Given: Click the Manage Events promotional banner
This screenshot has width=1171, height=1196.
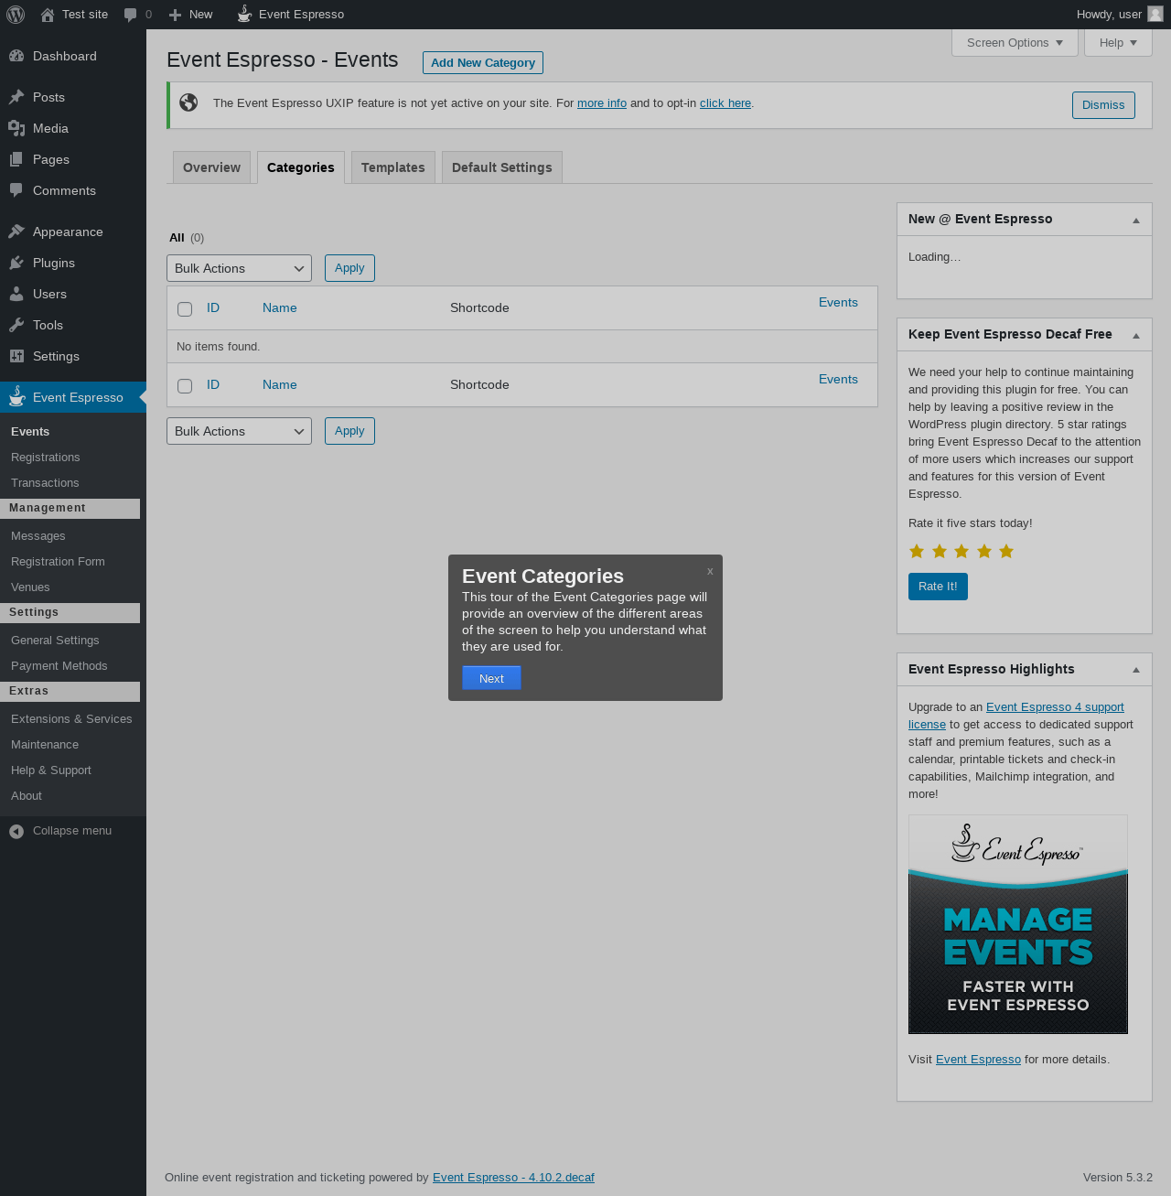Looking at the screenshot, I should (1018, 924).
